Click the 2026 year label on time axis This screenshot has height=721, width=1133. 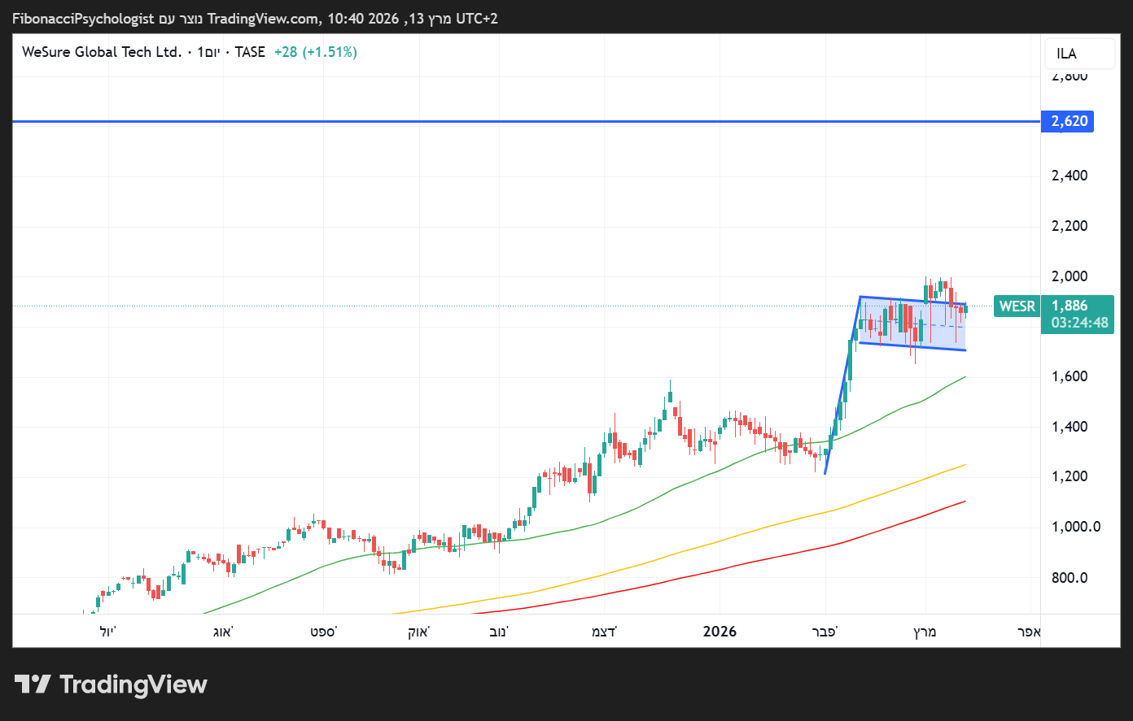click(x=720, y=632)
